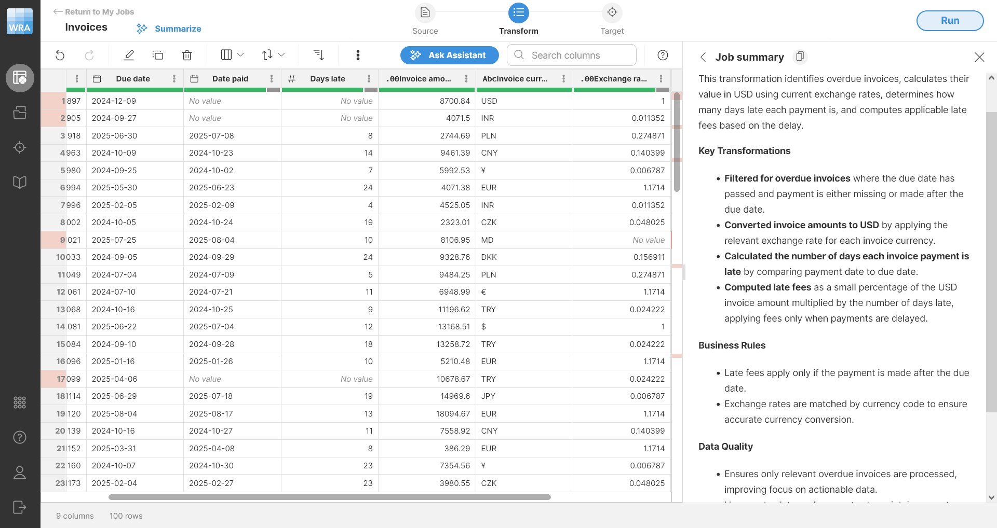This screenshot has height=528, width=997.
Task: Delete selected rows using the trash icon
Action: tap(187, 55)
